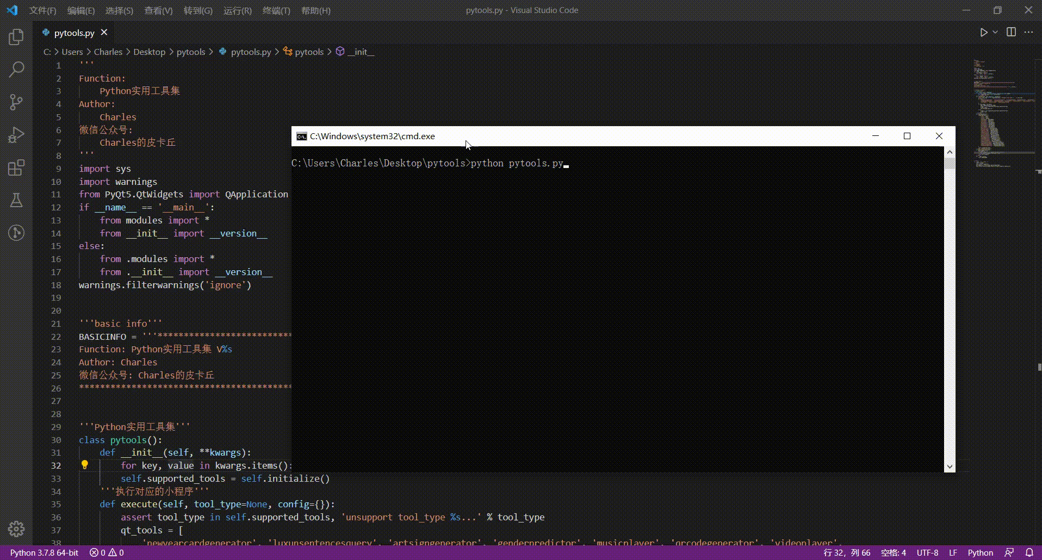Open the Git graph sidebar icon
Viewport: 1042px width, 560px height.
click(x=16, y=233)
